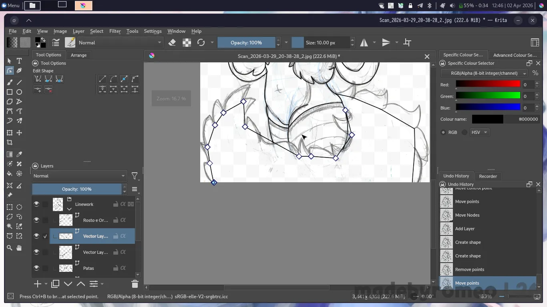This screenshot has height=307, width=547.
Task: Activate the Crop tool
Action: 10,142
